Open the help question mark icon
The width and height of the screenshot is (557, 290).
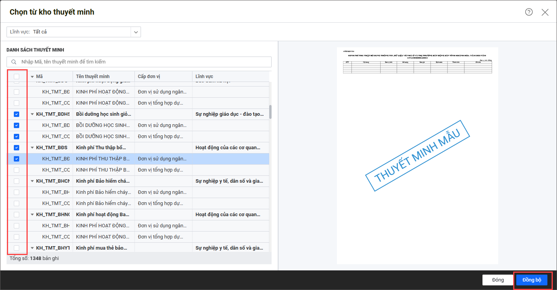pyautogui.click(x=529, y=12)
